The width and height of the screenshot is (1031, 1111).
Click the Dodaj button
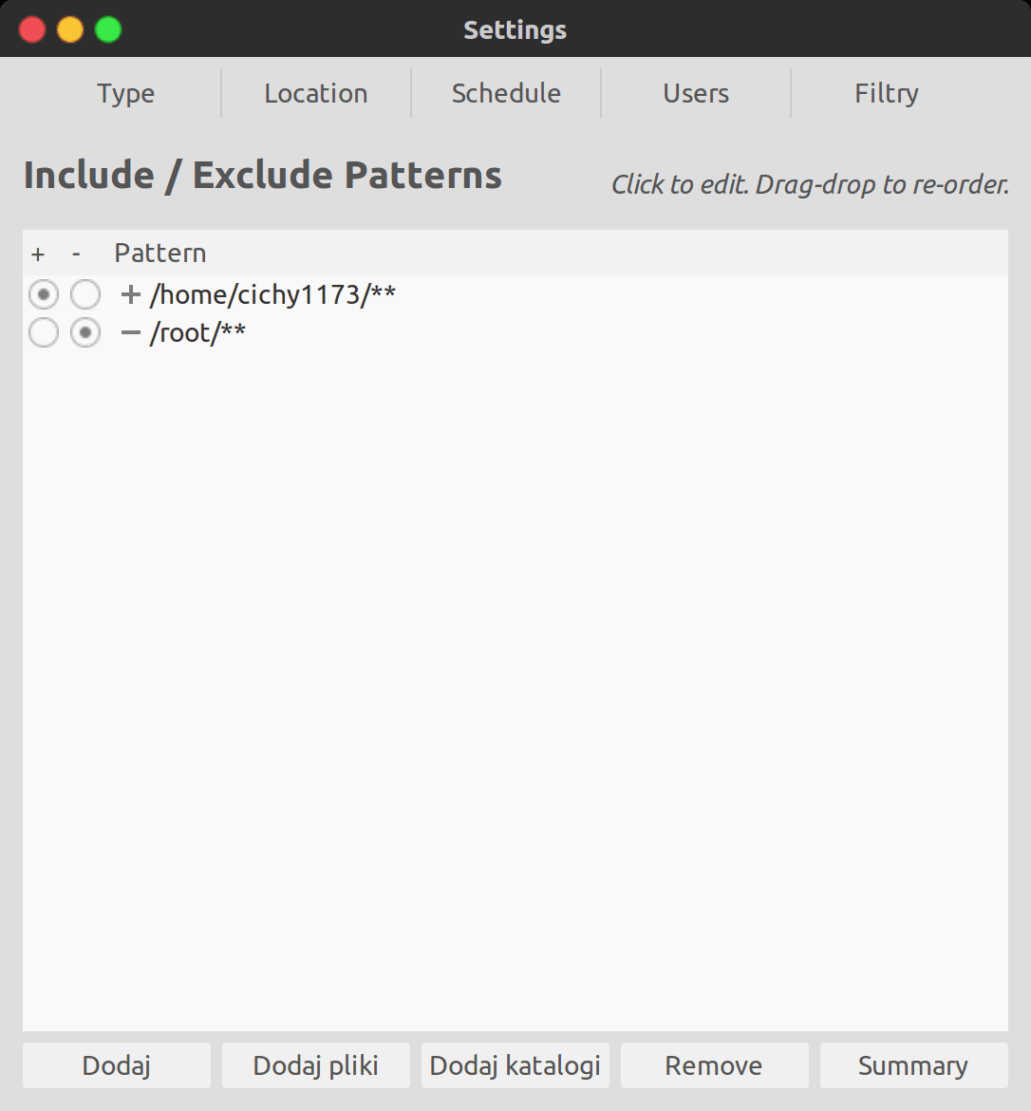[116, 1065]
